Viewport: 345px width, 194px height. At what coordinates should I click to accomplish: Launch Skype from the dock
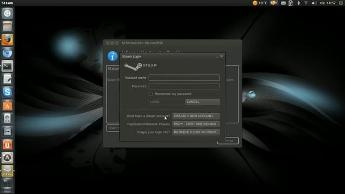(x=7, y=92)
